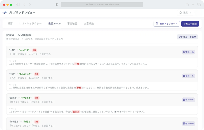
Task: Click the AI ブランドレビュー wave logo icon
Action: coord(5,13)
